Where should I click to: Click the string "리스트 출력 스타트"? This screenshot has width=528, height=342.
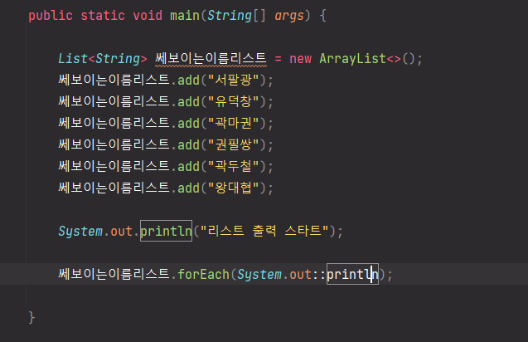264,231
